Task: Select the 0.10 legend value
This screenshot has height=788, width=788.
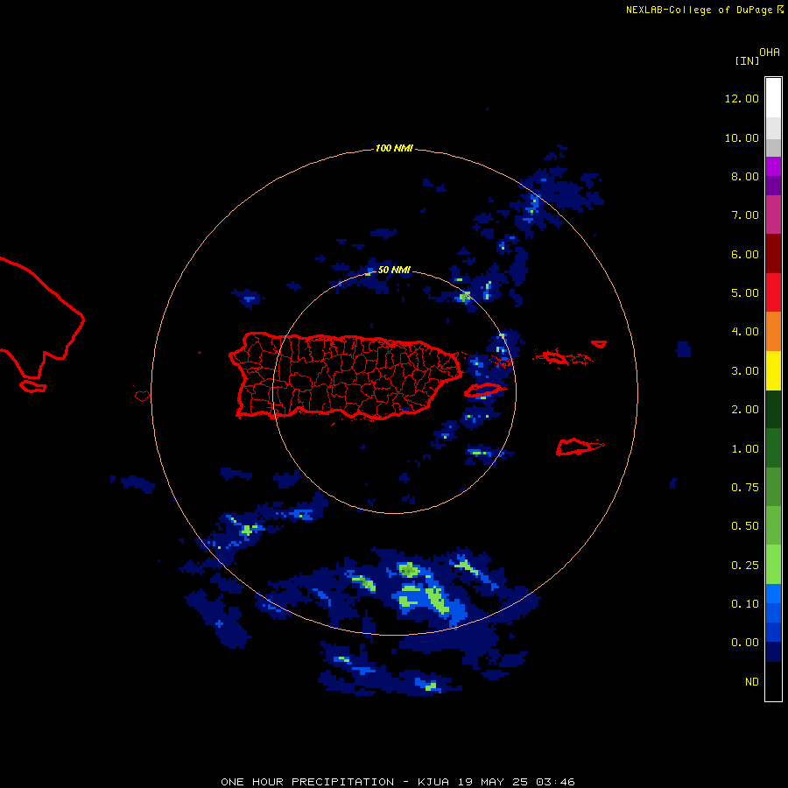Action: coord(745,604)
